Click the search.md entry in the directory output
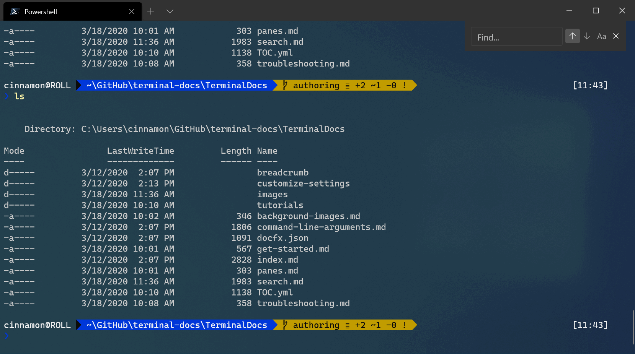 [280, 281]
